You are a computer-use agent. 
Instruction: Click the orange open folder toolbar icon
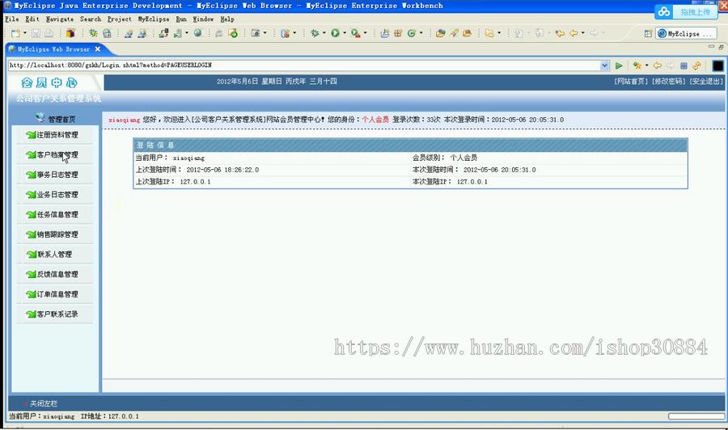467,33
